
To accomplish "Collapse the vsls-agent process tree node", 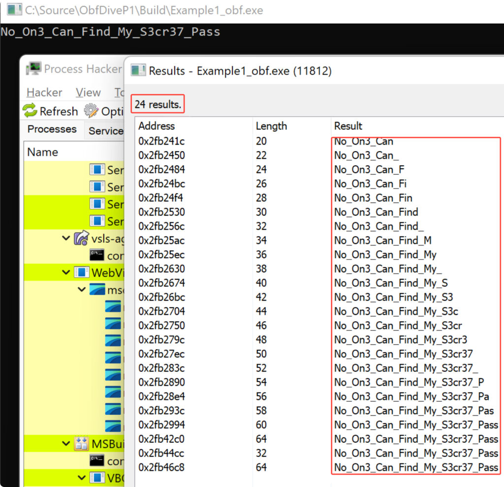I will pyautogui.click(x=66, y=239).
